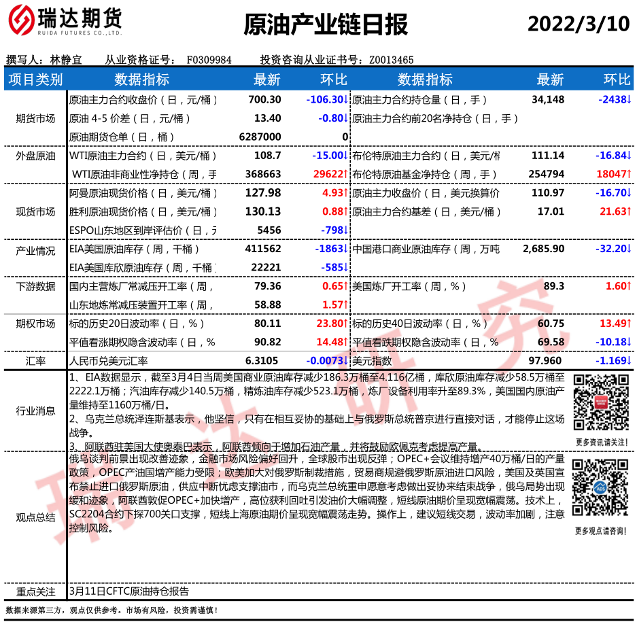
Task: Click the blue down arrow after -106.30
Action: point(346,100)
